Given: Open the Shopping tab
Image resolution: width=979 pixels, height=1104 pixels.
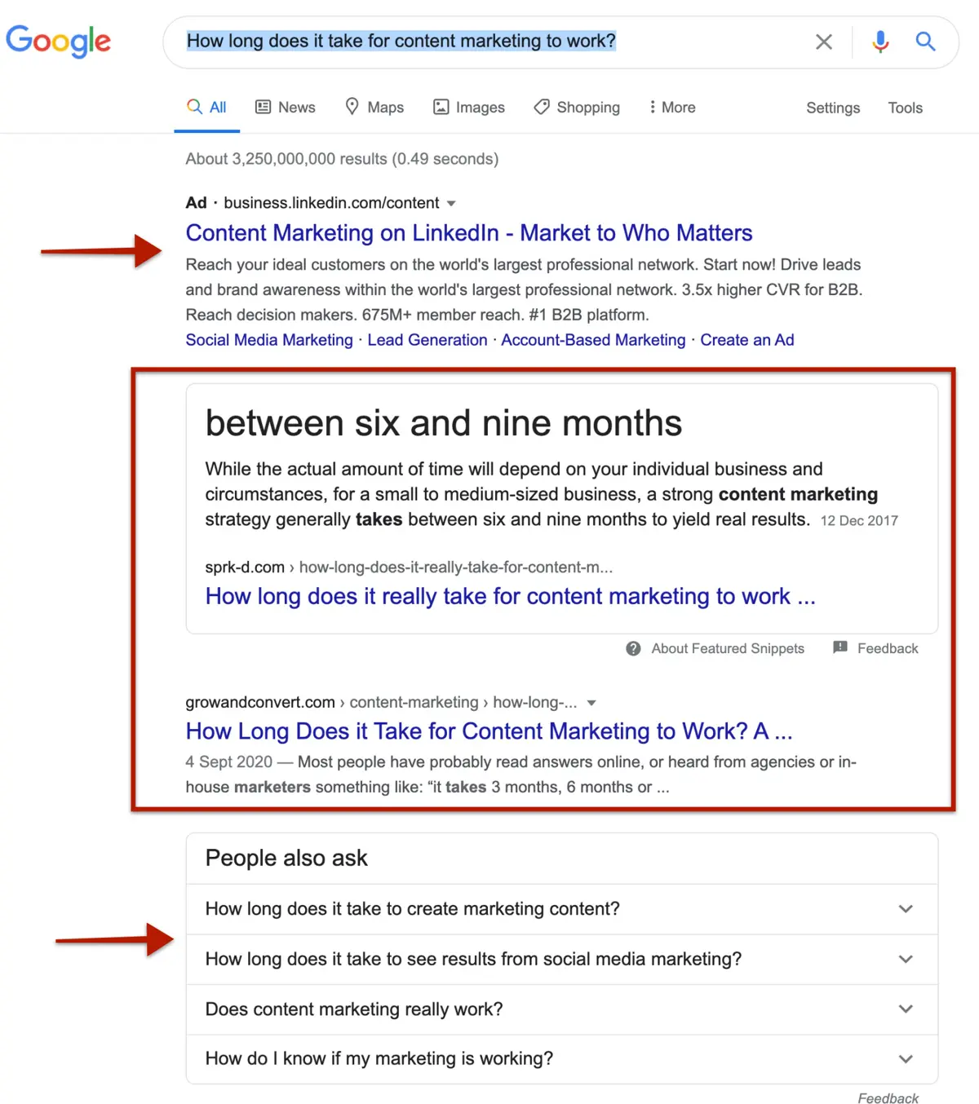Looking at the screenshot, I should (x=577, y=107).
